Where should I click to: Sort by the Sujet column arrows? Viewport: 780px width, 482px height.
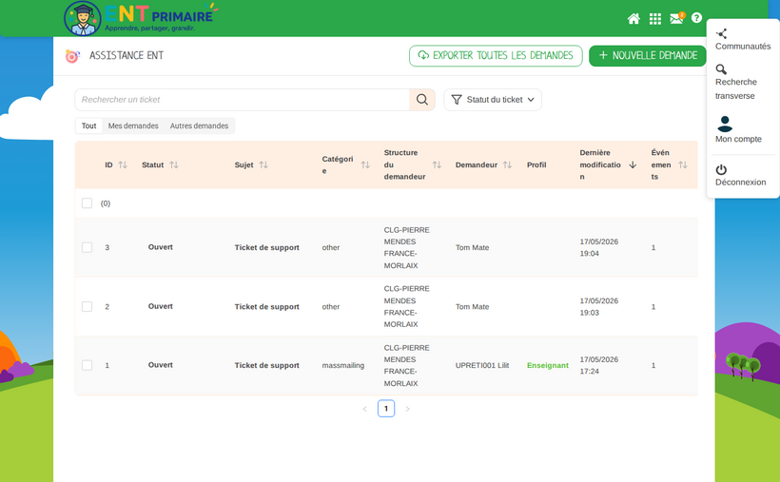pyautogui.click(x=263, y=164)
